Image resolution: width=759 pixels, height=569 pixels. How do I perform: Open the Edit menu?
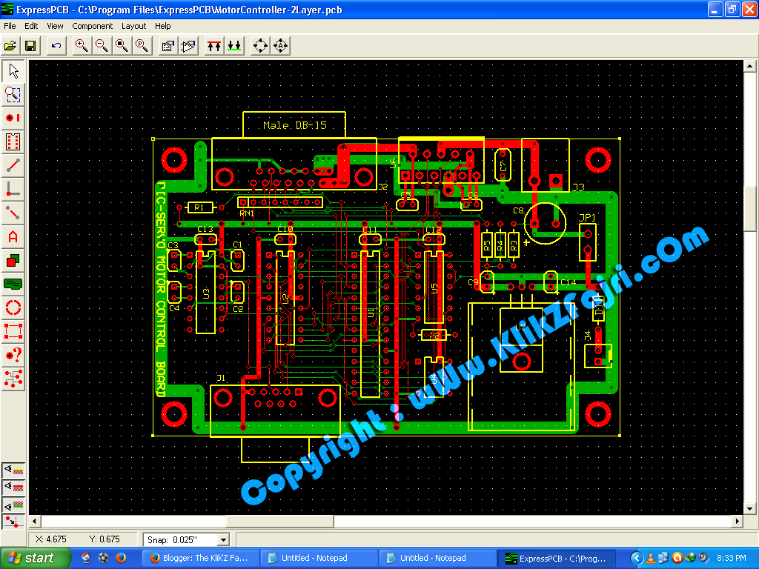tap(31, 26)
